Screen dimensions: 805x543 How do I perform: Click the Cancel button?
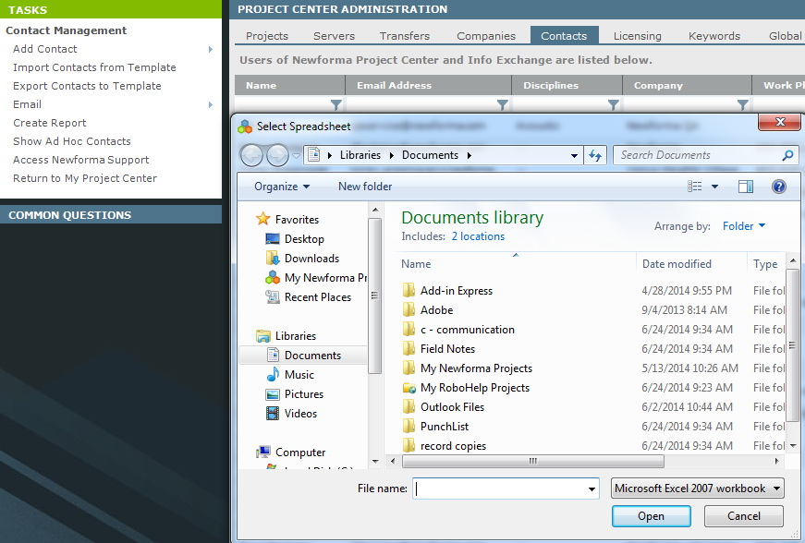click(x=743, y=516)
